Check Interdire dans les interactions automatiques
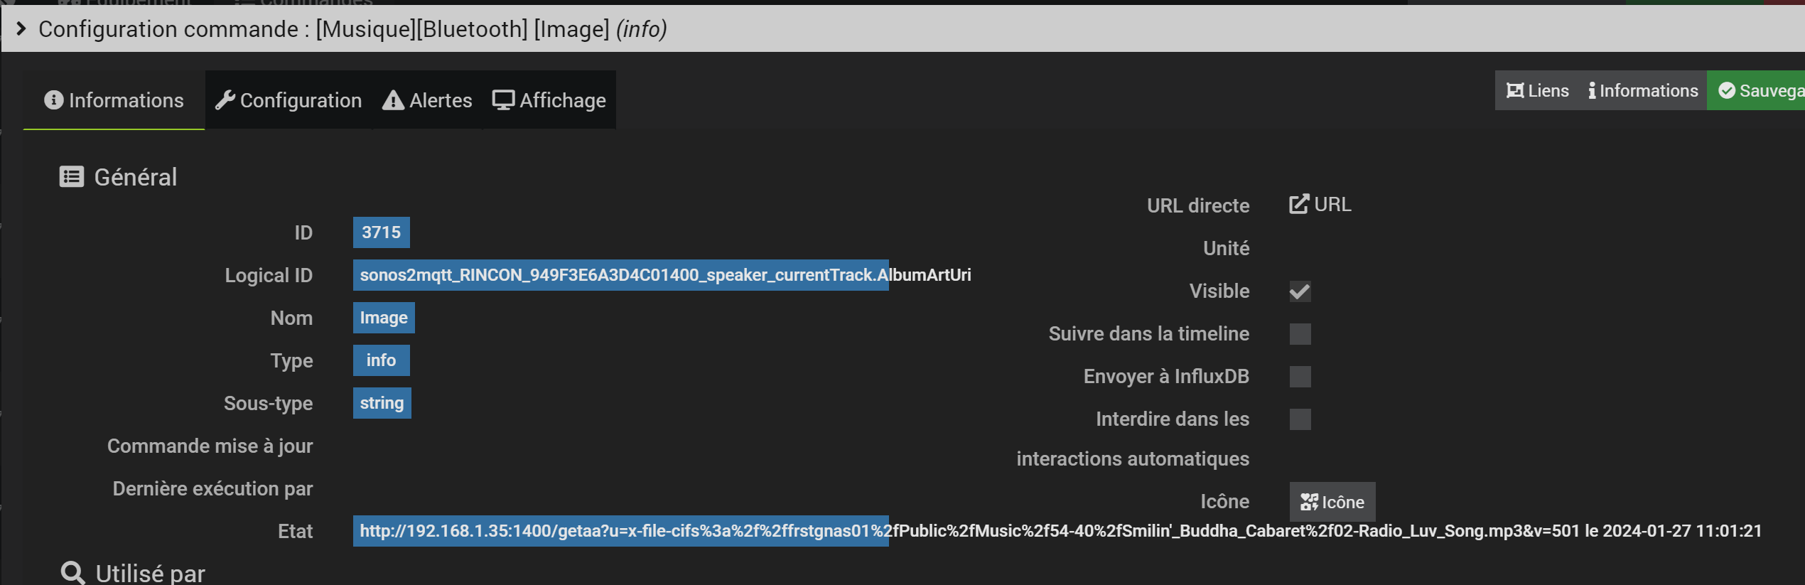This screenshot has height=585, width=1805. 1300,419
